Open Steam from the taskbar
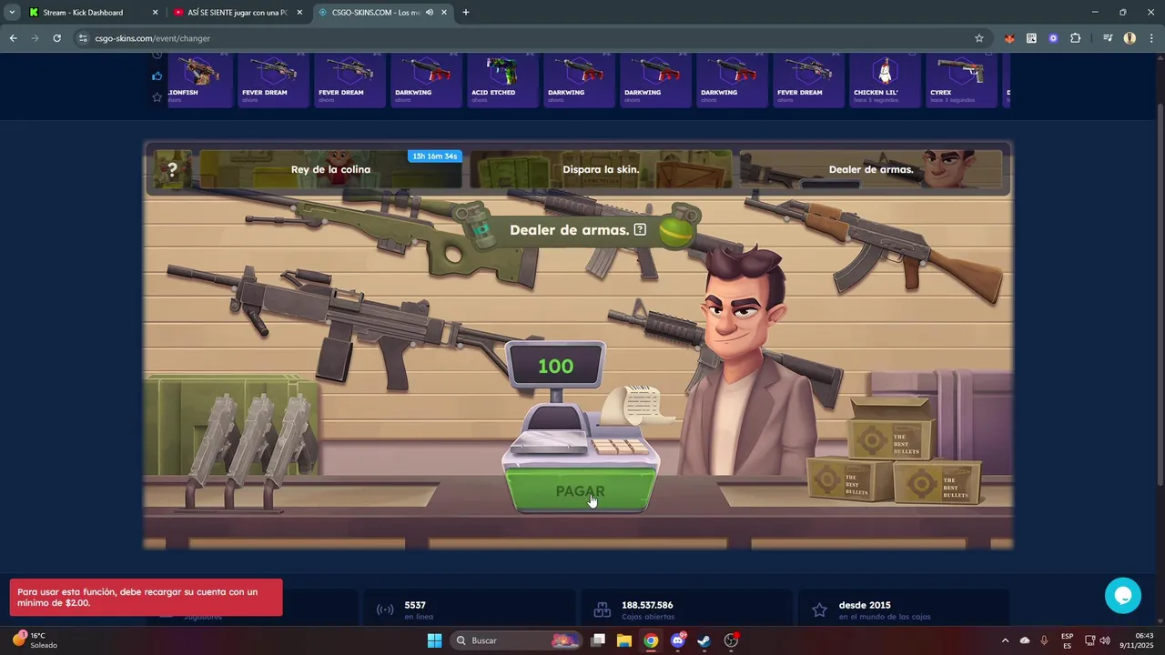This screenshot has width=1165, height=655. (704, 640)
